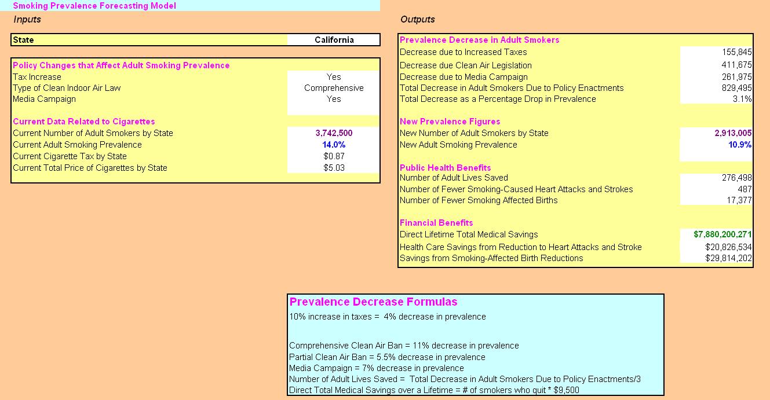Click the Media Campaign Yes cell
This screenshot has width=770, height=400.
point(334,99)
